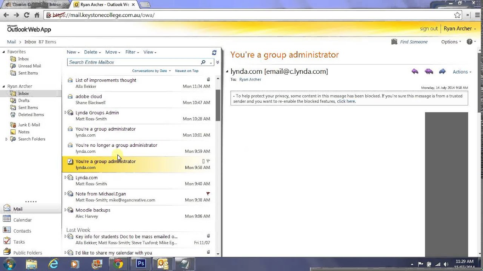Flag the selected group administrator message

coord(208,161)
